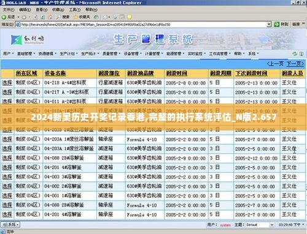This screenshot has width=307, height=234.
Task: Open the 质量管理 menu
Action: pos(111,54)
